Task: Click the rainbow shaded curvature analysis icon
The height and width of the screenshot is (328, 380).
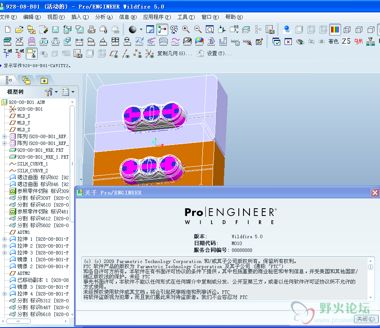Action: click(x=199, y=41)
